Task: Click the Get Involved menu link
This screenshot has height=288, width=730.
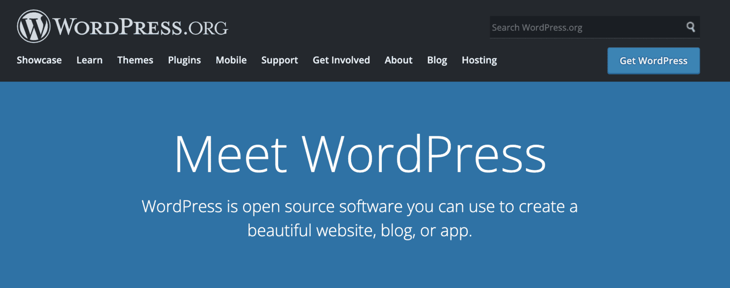Action: click(x=341, y=60)
